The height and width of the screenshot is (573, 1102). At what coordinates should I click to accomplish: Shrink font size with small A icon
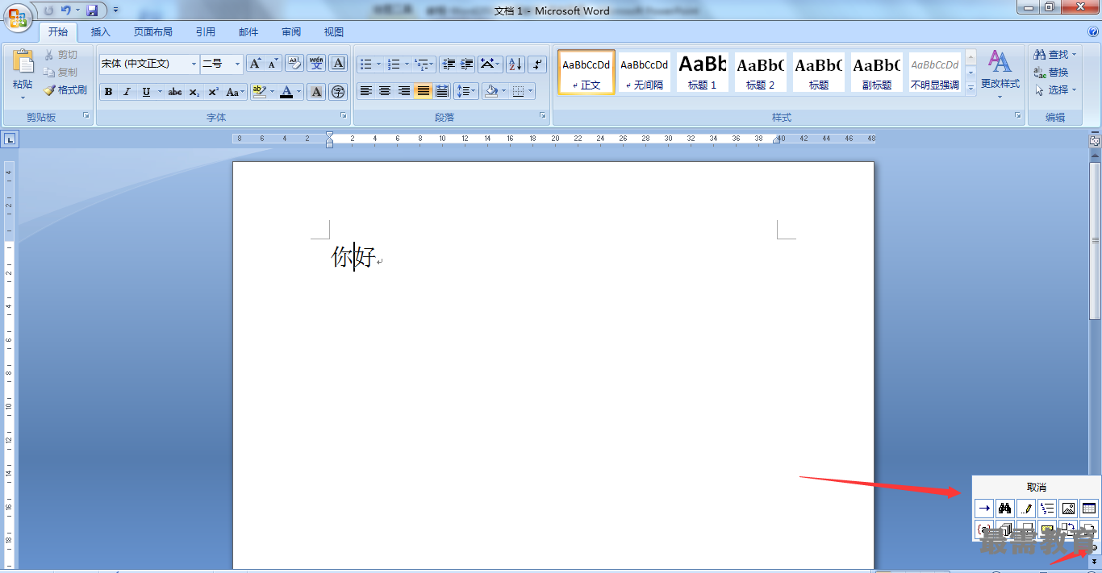[x=273, y=64]
